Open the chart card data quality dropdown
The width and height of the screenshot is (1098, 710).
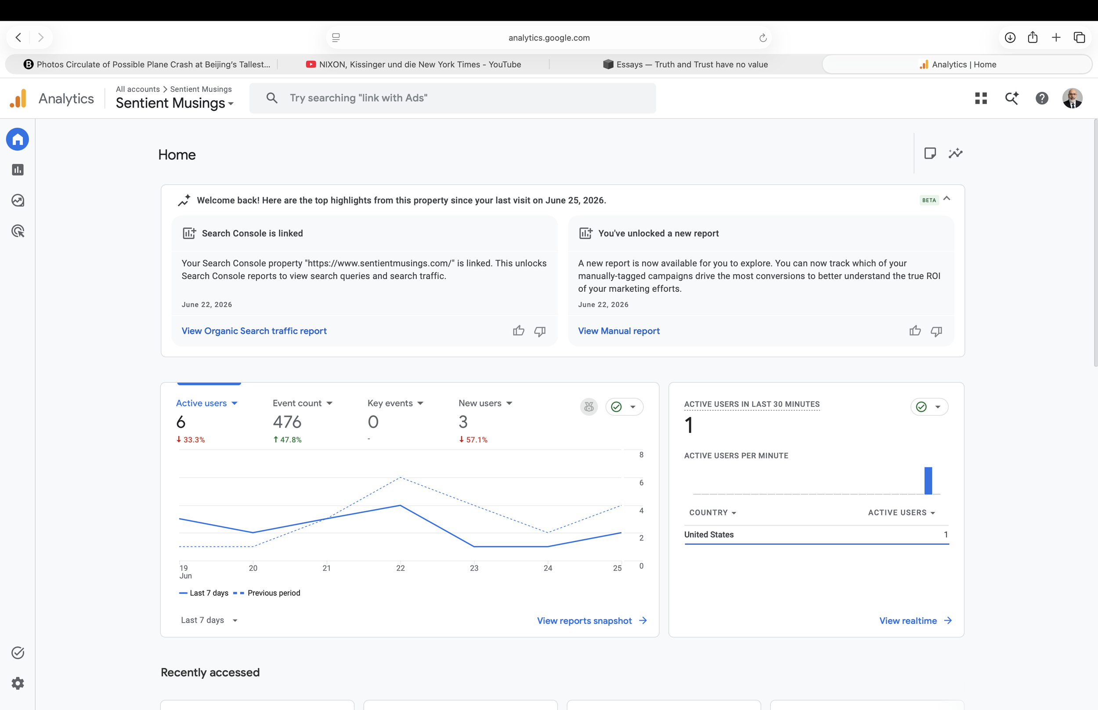point(625,407)
